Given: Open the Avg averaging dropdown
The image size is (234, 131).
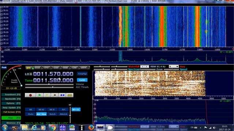Looking at the screenshot, I should [x=174, y=67].
